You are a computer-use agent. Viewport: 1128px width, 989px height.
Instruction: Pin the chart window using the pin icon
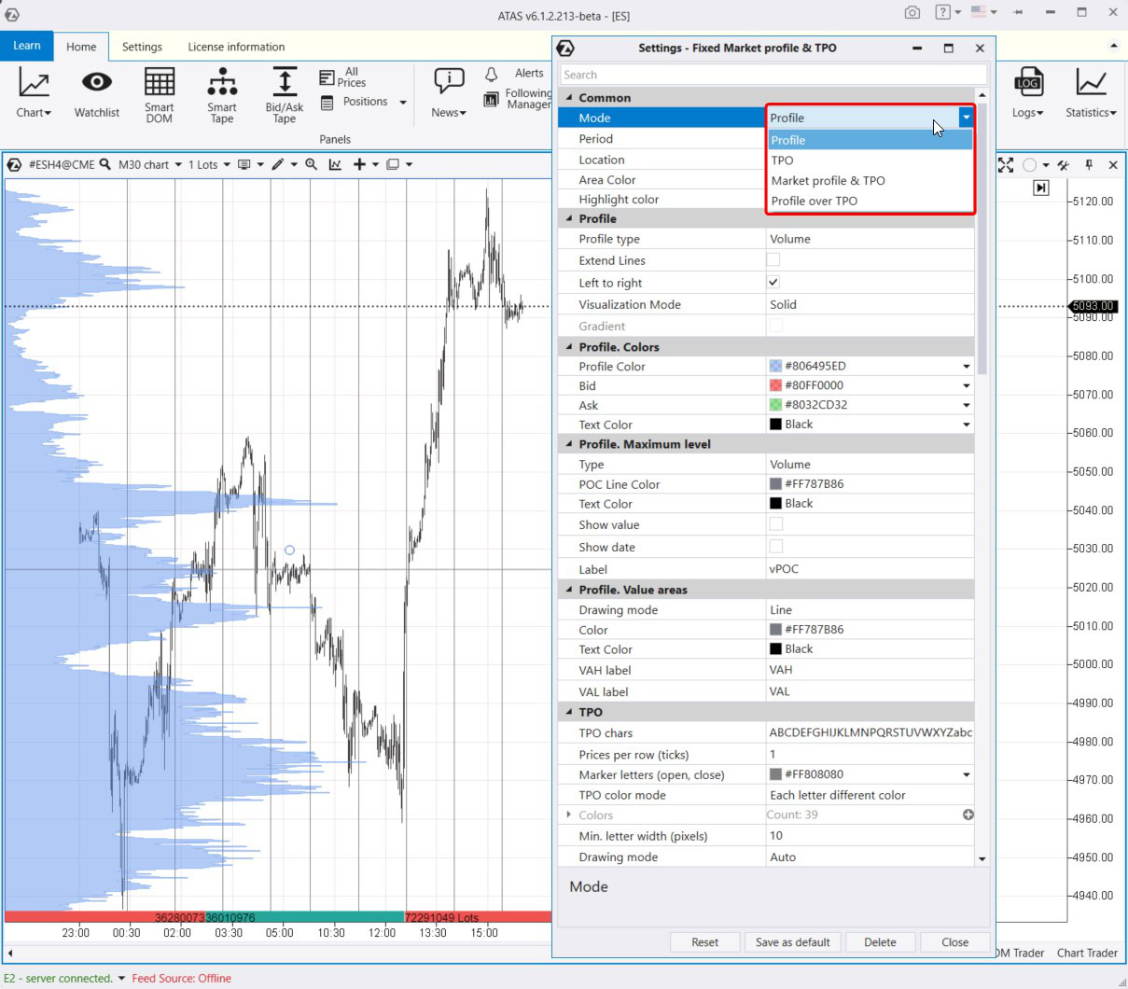coord(1091,165)
